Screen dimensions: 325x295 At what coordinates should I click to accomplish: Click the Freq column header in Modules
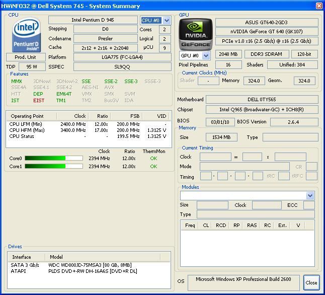(190, 226)
